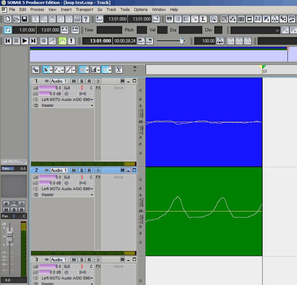The width and height of the screenshot is (297, 285).
Task: Toggle the metronome icon in transport toolbar
Action: [x=63, y=41]
